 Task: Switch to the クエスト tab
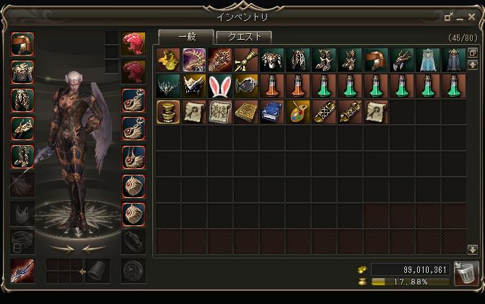point(244,37)
